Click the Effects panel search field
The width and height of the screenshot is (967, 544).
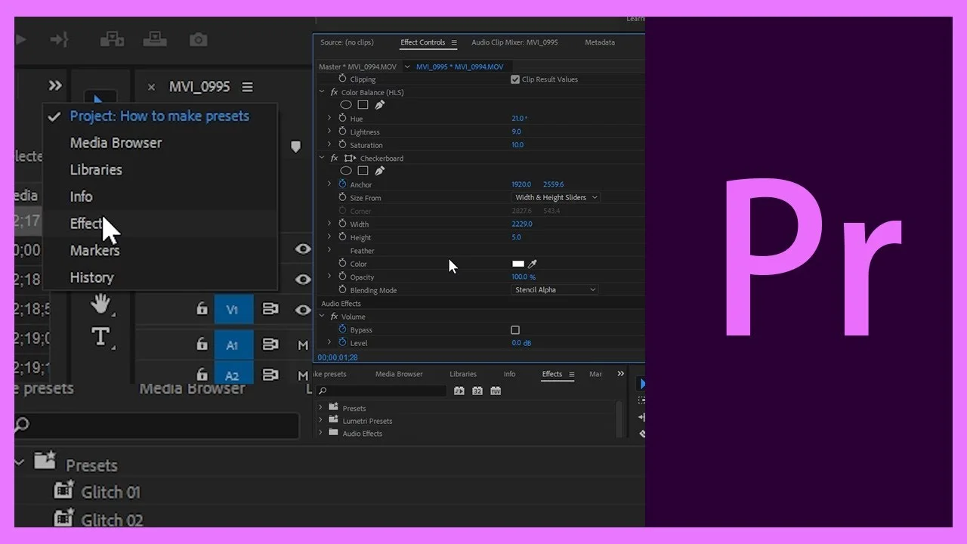pos(382,391)
